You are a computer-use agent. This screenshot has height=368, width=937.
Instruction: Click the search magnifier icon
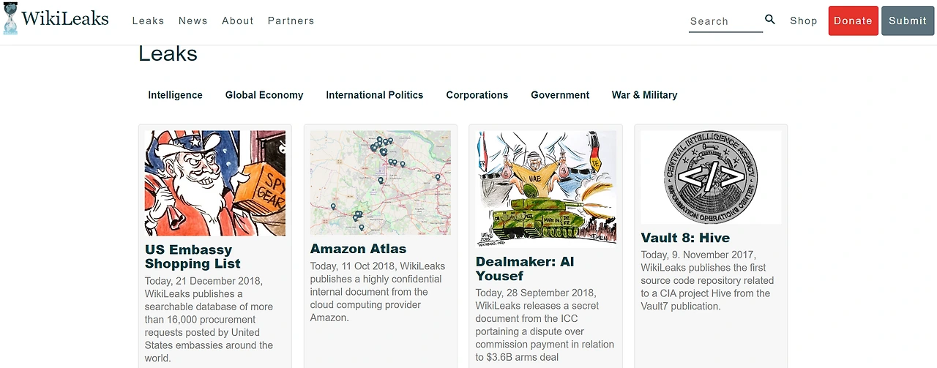pos(770,20)
